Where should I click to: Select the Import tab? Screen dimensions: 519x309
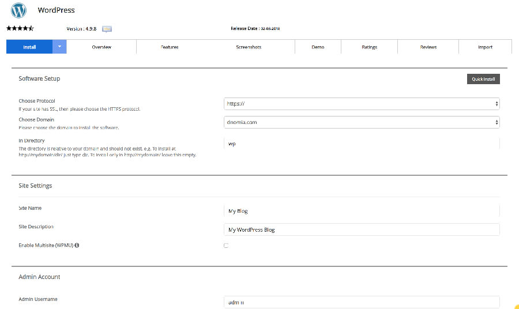(x=485, y=47)
